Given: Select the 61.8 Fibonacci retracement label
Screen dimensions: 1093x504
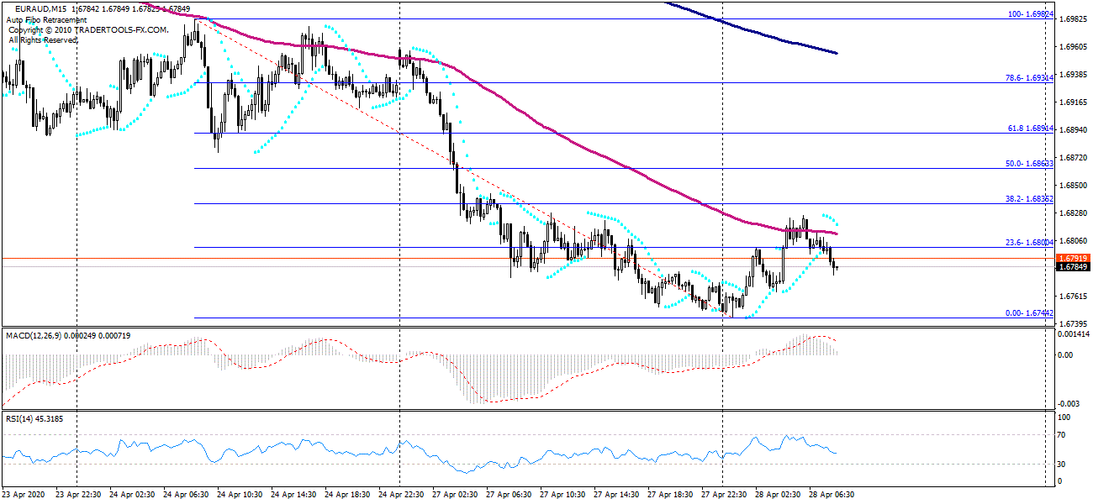Looking at the screenshot, I should coord(1029,129).
